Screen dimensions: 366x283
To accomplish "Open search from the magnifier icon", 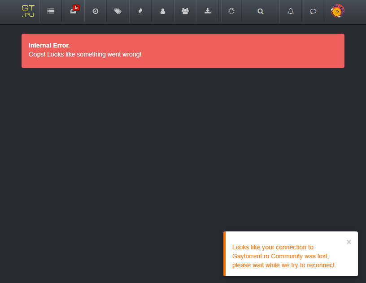I will coord(260,11).
